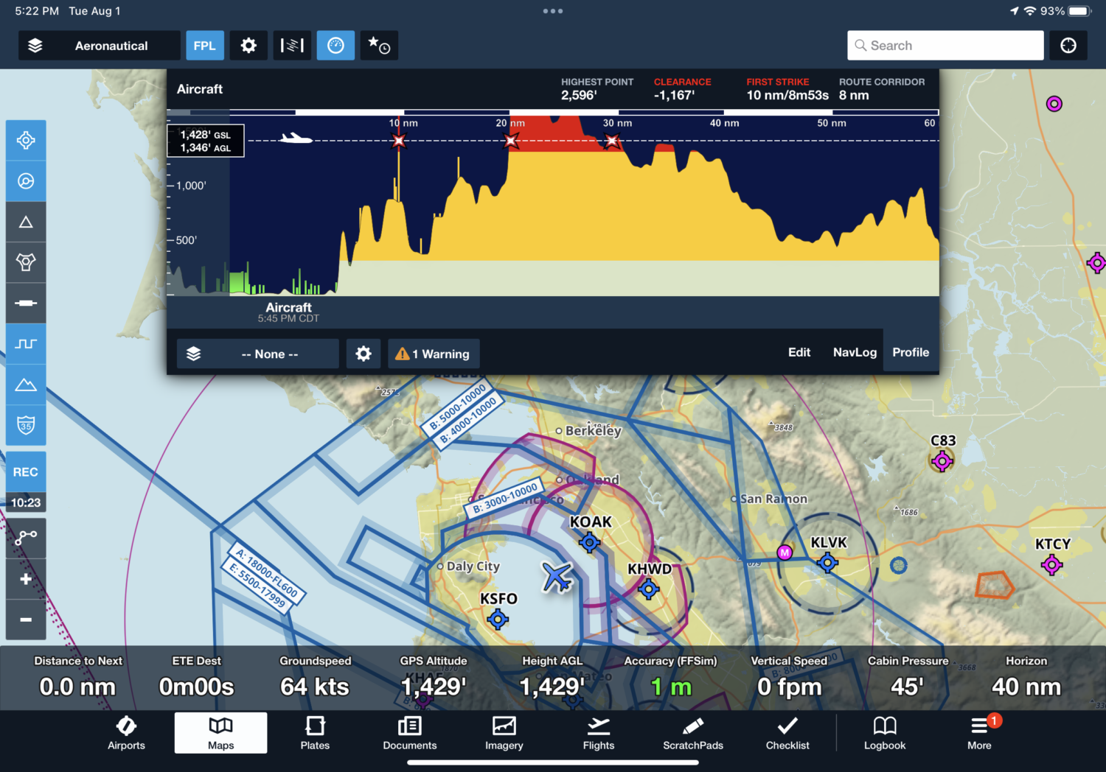This screenshot has height=772, width=1106.
Task: Toggle the instrument panel gauge display
Action: (335, 45)
